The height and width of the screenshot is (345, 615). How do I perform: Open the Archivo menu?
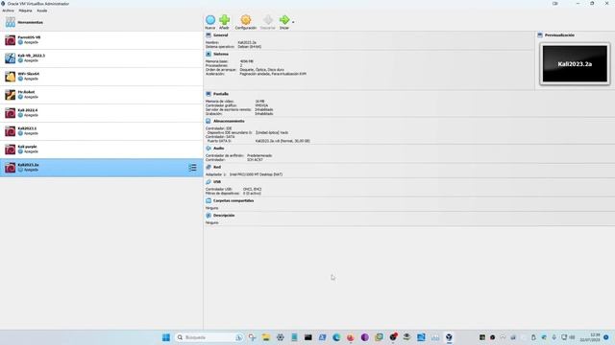9,11
